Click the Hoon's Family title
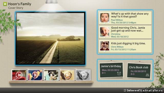The width and height of the screenshot is (164, 93). (19, 4)
